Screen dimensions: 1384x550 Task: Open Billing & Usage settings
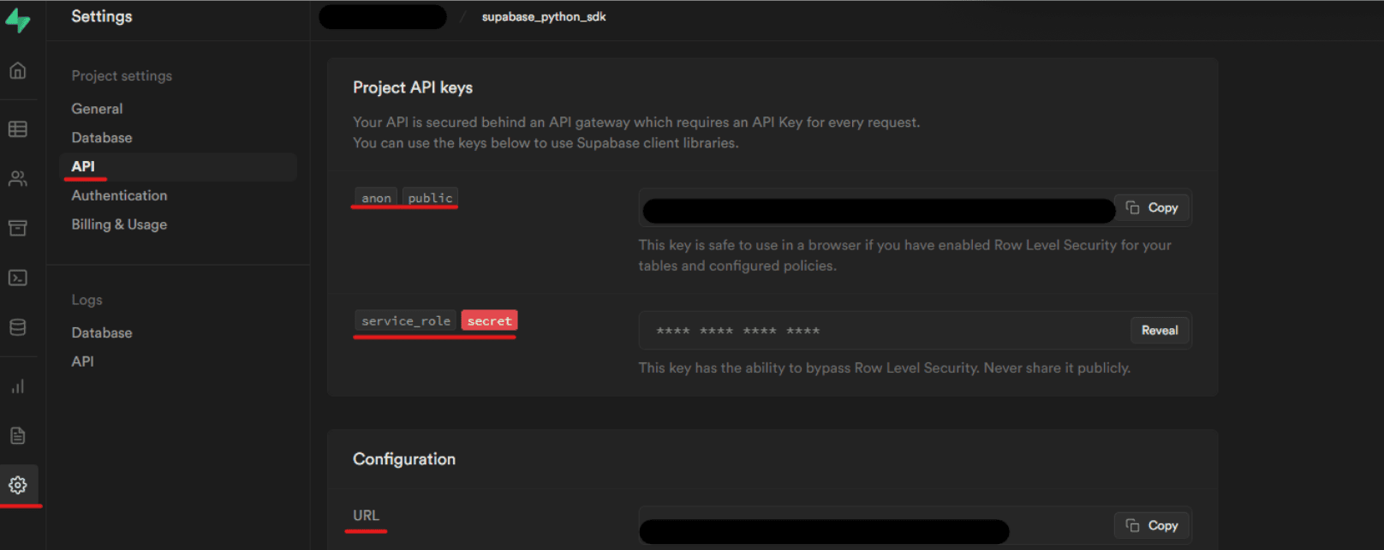[x=119, y=224]
